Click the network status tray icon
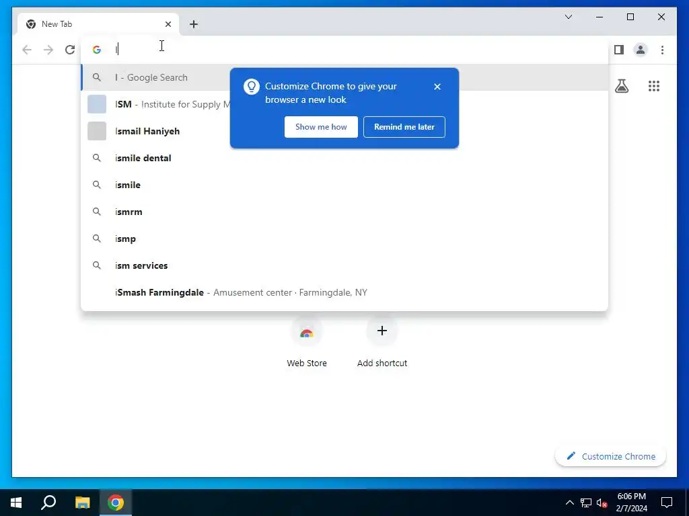This screenshot has width=689, height=516. pyautogui.click(x=586, y=503)
